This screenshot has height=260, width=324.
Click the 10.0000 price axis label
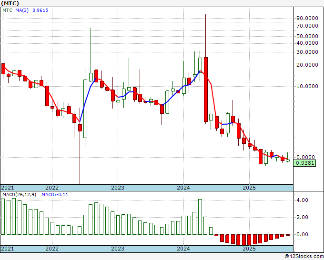(307, 86)
